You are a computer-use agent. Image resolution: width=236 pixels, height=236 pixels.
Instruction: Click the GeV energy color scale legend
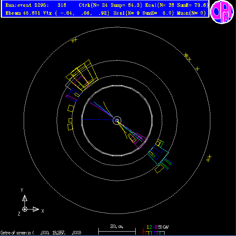pos(156,230)
